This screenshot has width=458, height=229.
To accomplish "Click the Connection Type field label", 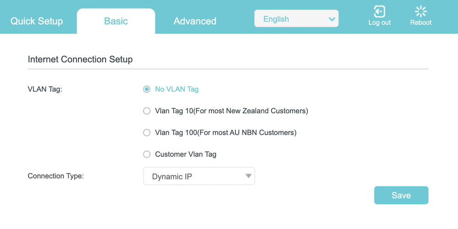I will coord(56,176).
